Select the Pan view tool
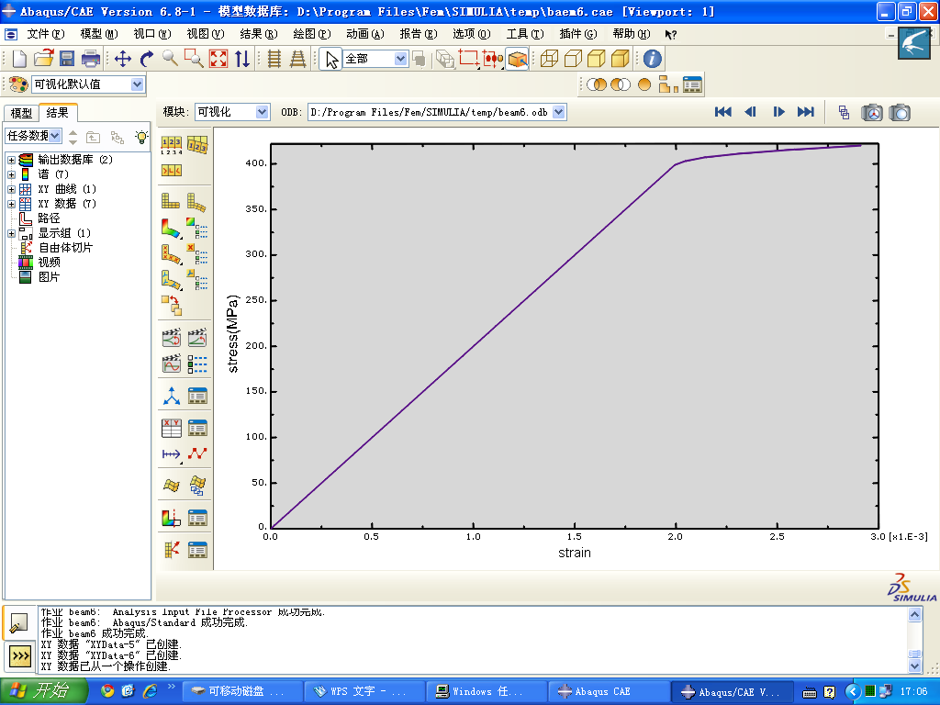The image size is (940, 705). [122, 59]
